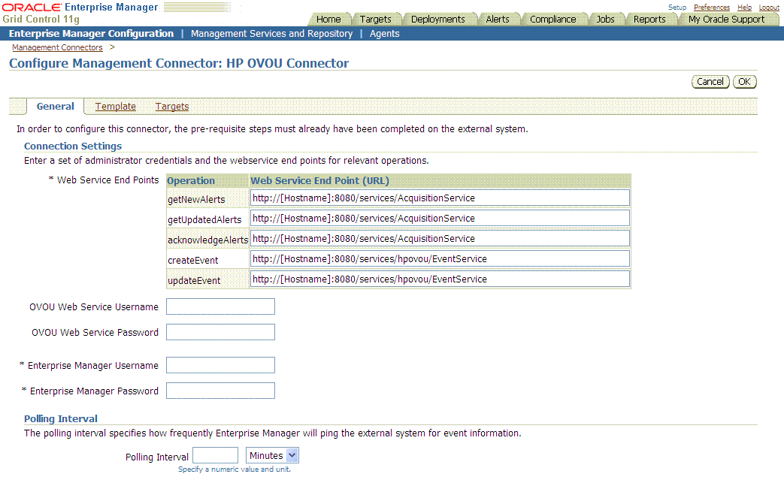Open Preferences settings
This screenshot has width=784, height=489.
(x=711, y=7)
